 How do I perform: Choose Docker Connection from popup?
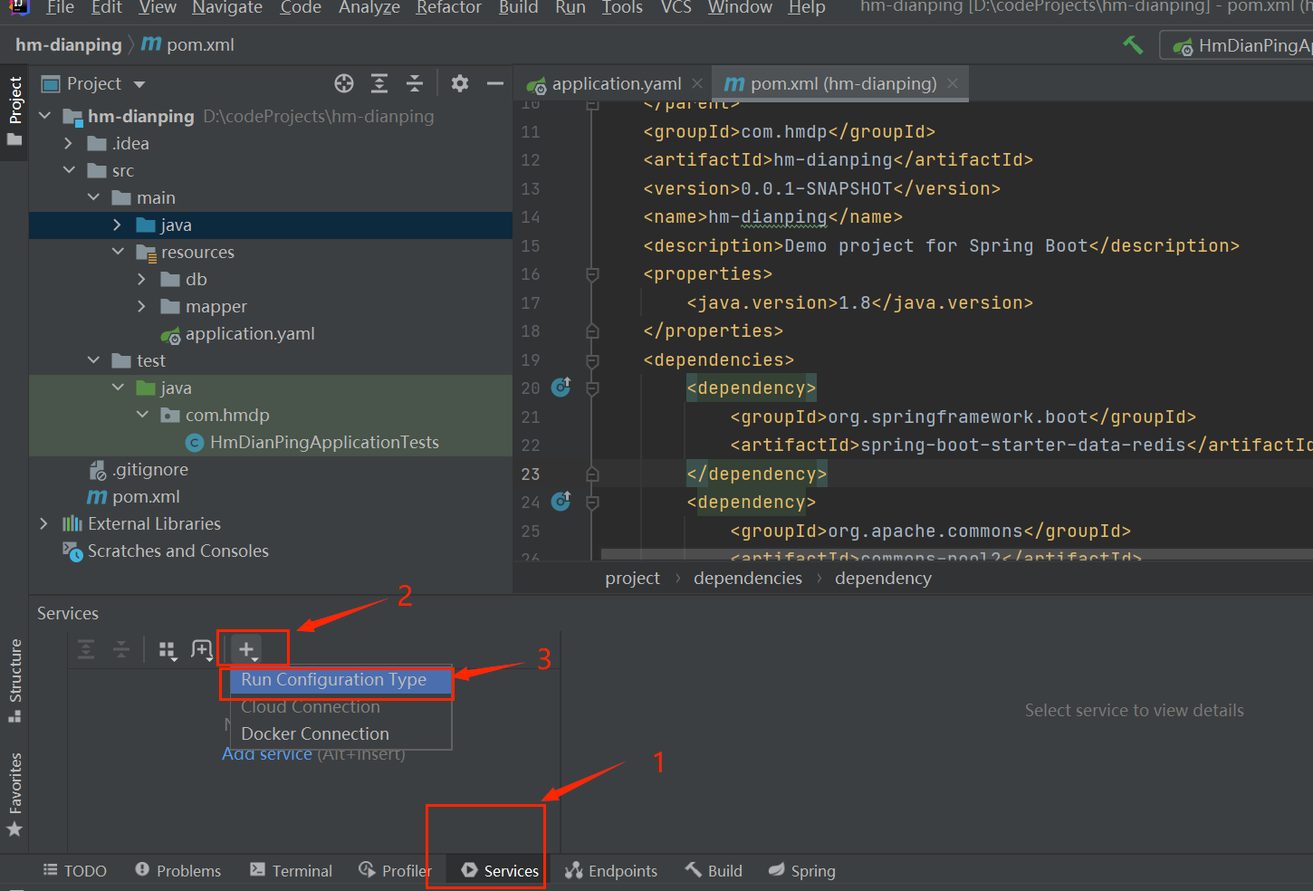(x=340, y=734)
